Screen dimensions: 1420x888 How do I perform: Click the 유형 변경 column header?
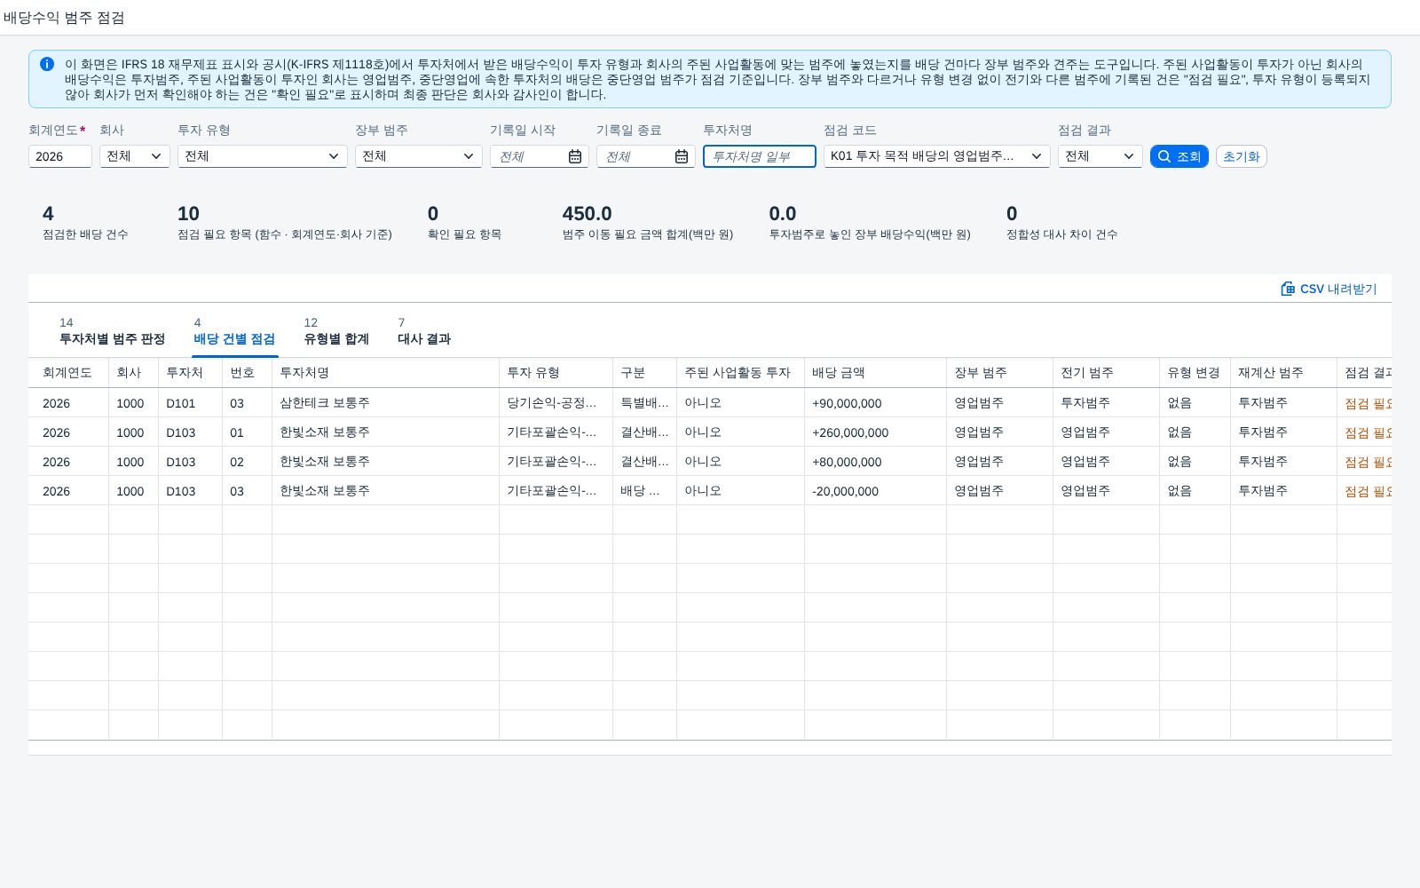pos(1195,373)
